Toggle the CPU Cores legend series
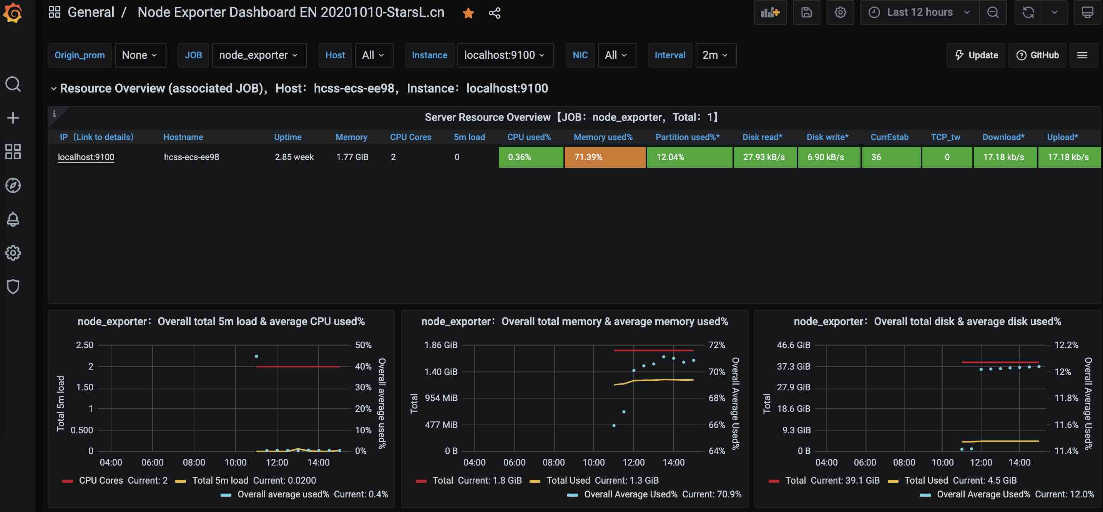 [x=101, y=481]
